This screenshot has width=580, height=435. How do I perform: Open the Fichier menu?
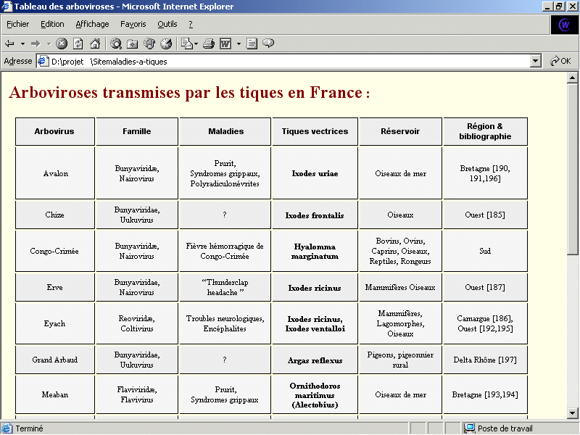[x=17, y=24]
